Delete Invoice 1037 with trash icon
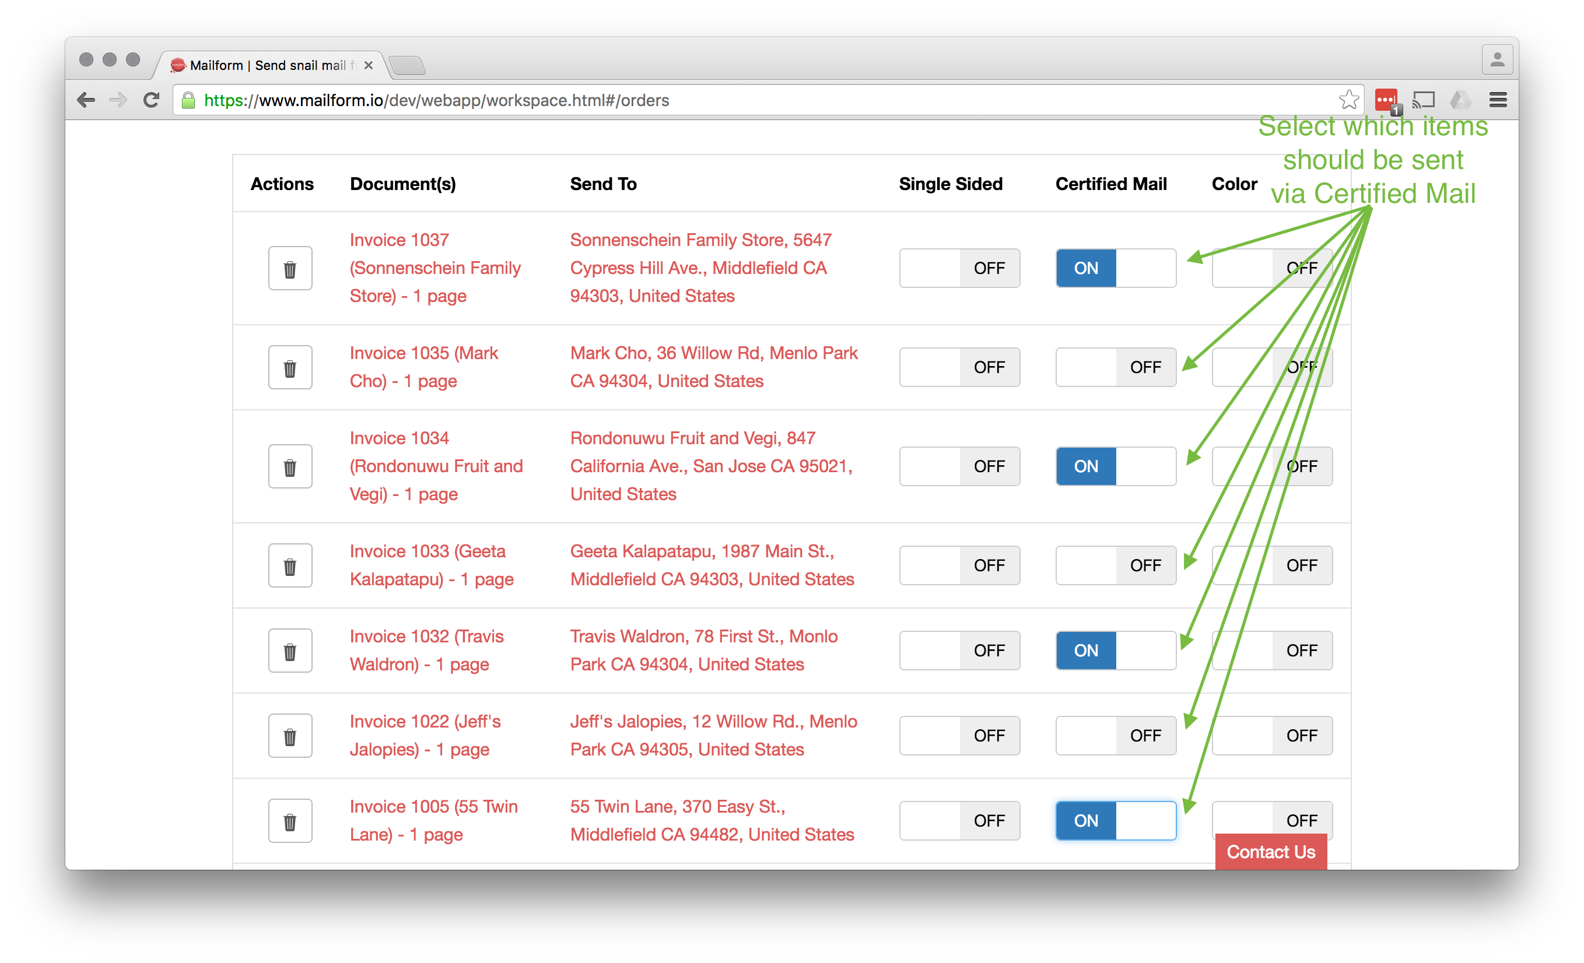Screen dimensions: 1584x963 coord(290,269)
